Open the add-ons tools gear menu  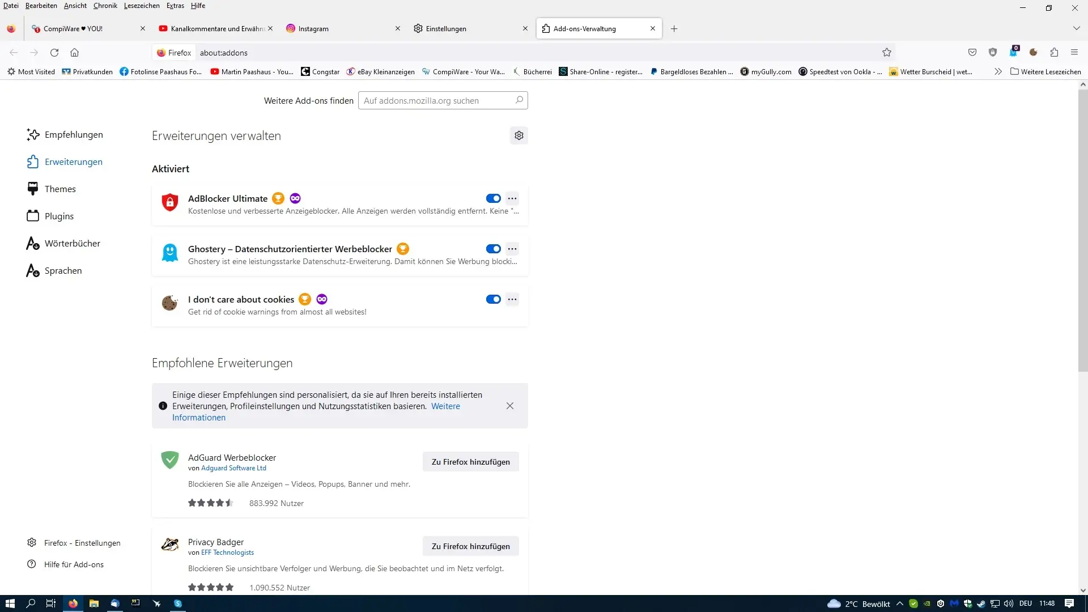pyautogui.click(x=518, y=135)
